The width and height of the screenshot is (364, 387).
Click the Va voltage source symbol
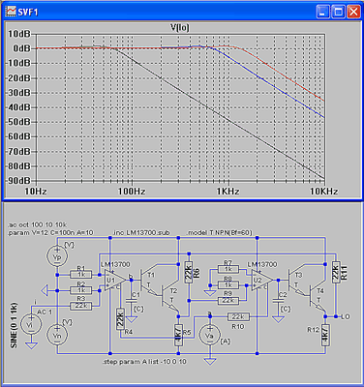pyautogui.click(x=210, y=336)
